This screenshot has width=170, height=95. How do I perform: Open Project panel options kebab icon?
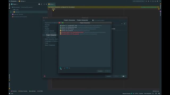(44, 4)
